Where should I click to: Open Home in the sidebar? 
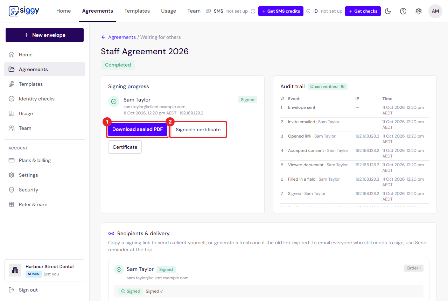44,55
